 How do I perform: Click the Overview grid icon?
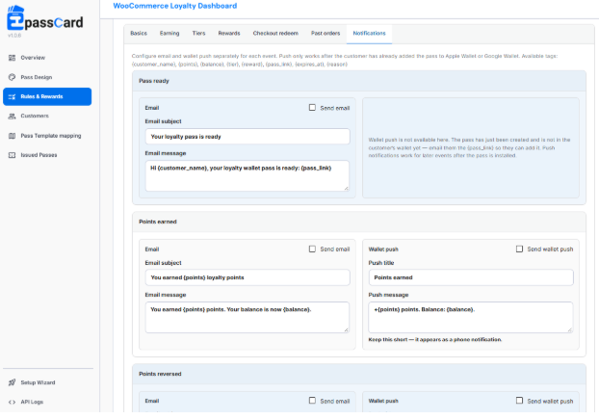coord(12,58)
